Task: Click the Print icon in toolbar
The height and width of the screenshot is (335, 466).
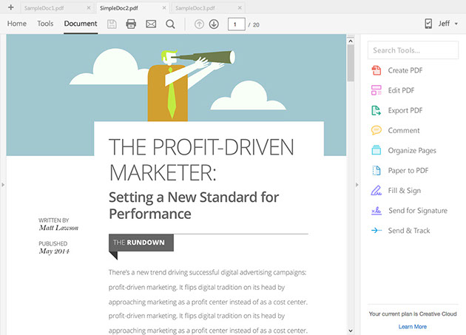Action: [131, 24]
